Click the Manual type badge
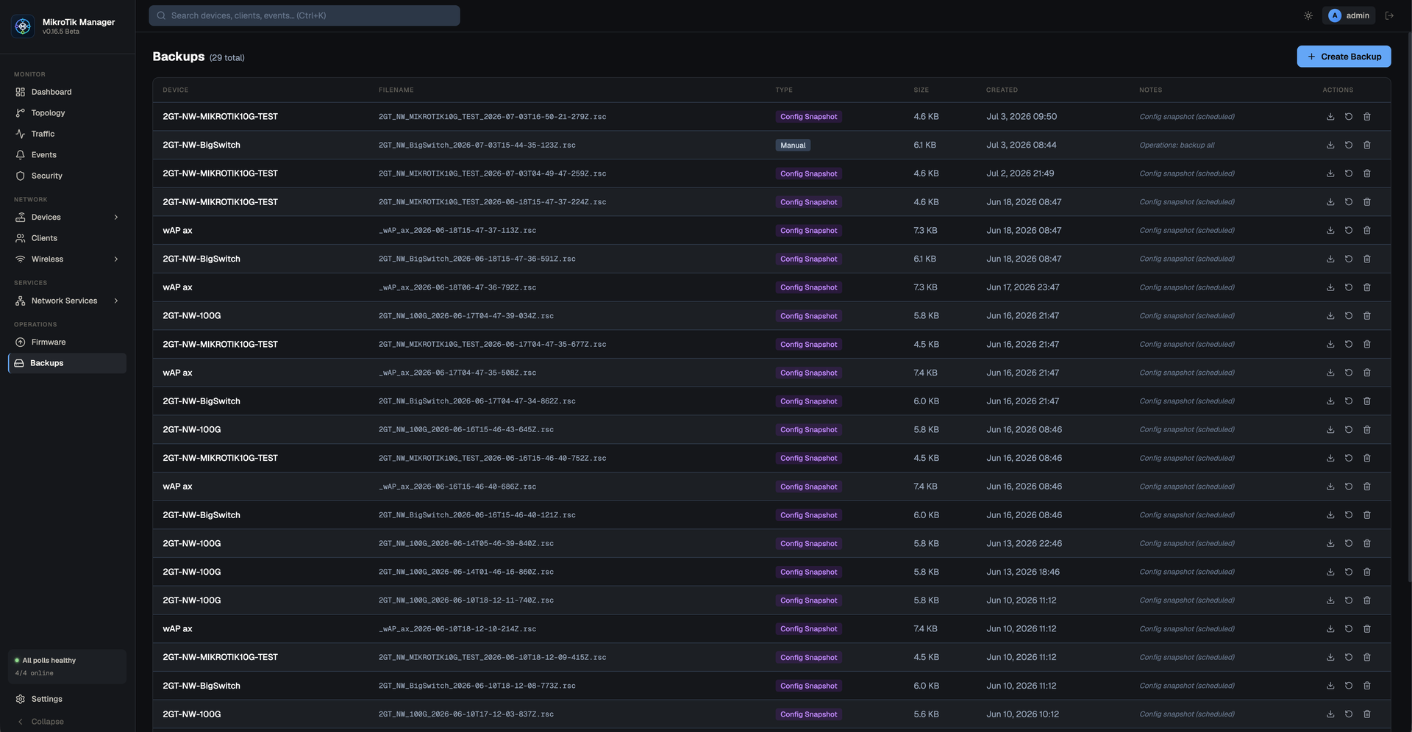 point(793,146)
